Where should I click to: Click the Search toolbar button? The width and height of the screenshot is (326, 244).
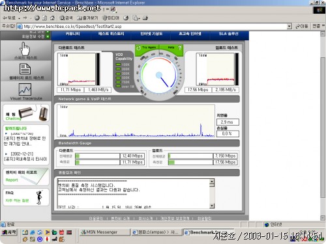(x=67, y=18)
